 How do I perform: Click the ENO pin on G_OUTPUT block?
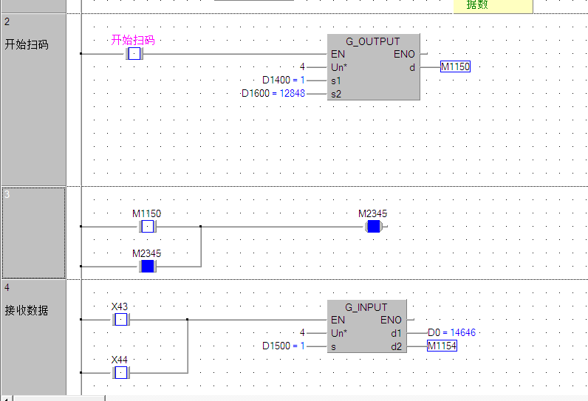pos(404,54)
